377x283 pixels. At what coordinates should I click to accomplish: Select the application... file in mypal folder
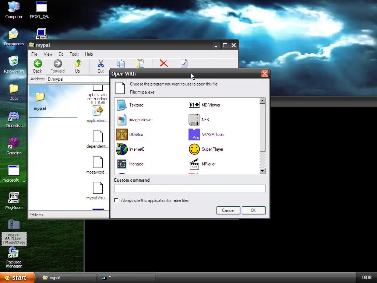(98, 114)
